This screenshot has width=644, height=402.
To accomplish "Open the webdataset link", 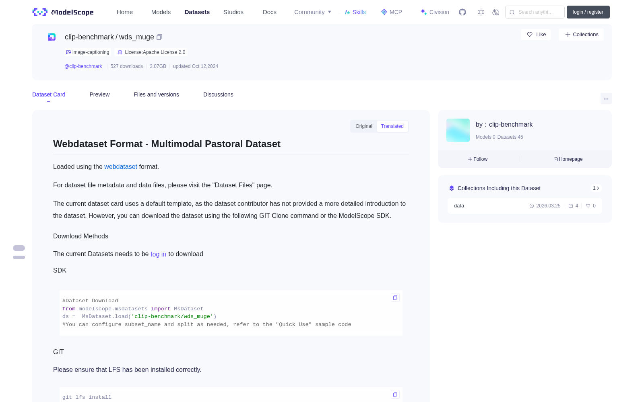I will [121, 166].
